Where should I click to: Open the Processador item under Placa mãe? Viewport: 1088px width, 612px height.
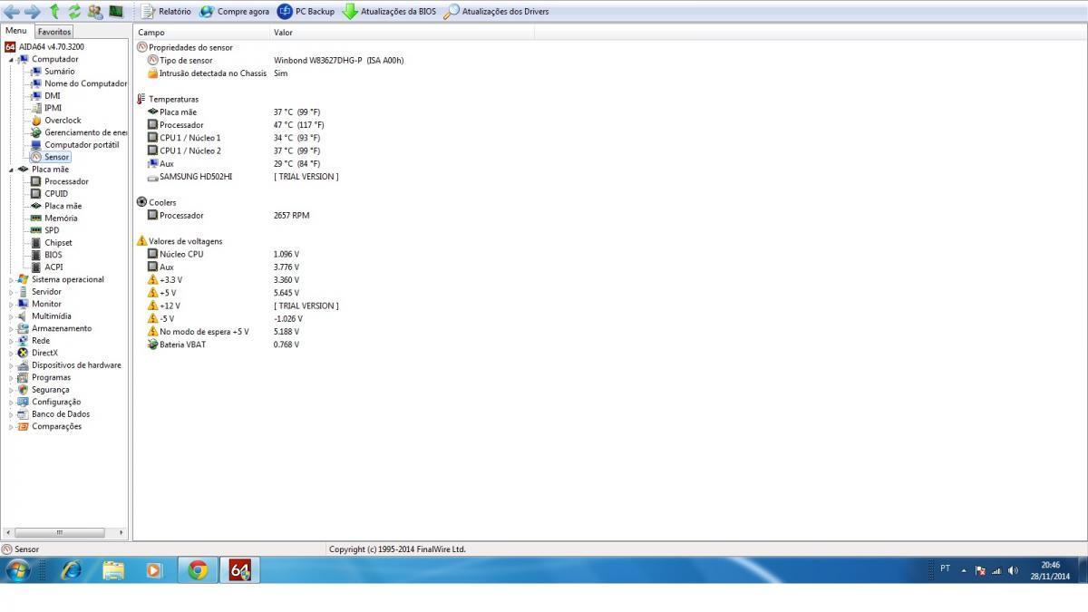67,181
